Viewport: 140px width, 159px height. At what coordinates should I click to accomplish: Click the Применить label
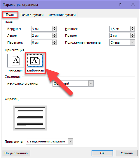(14, 142)
